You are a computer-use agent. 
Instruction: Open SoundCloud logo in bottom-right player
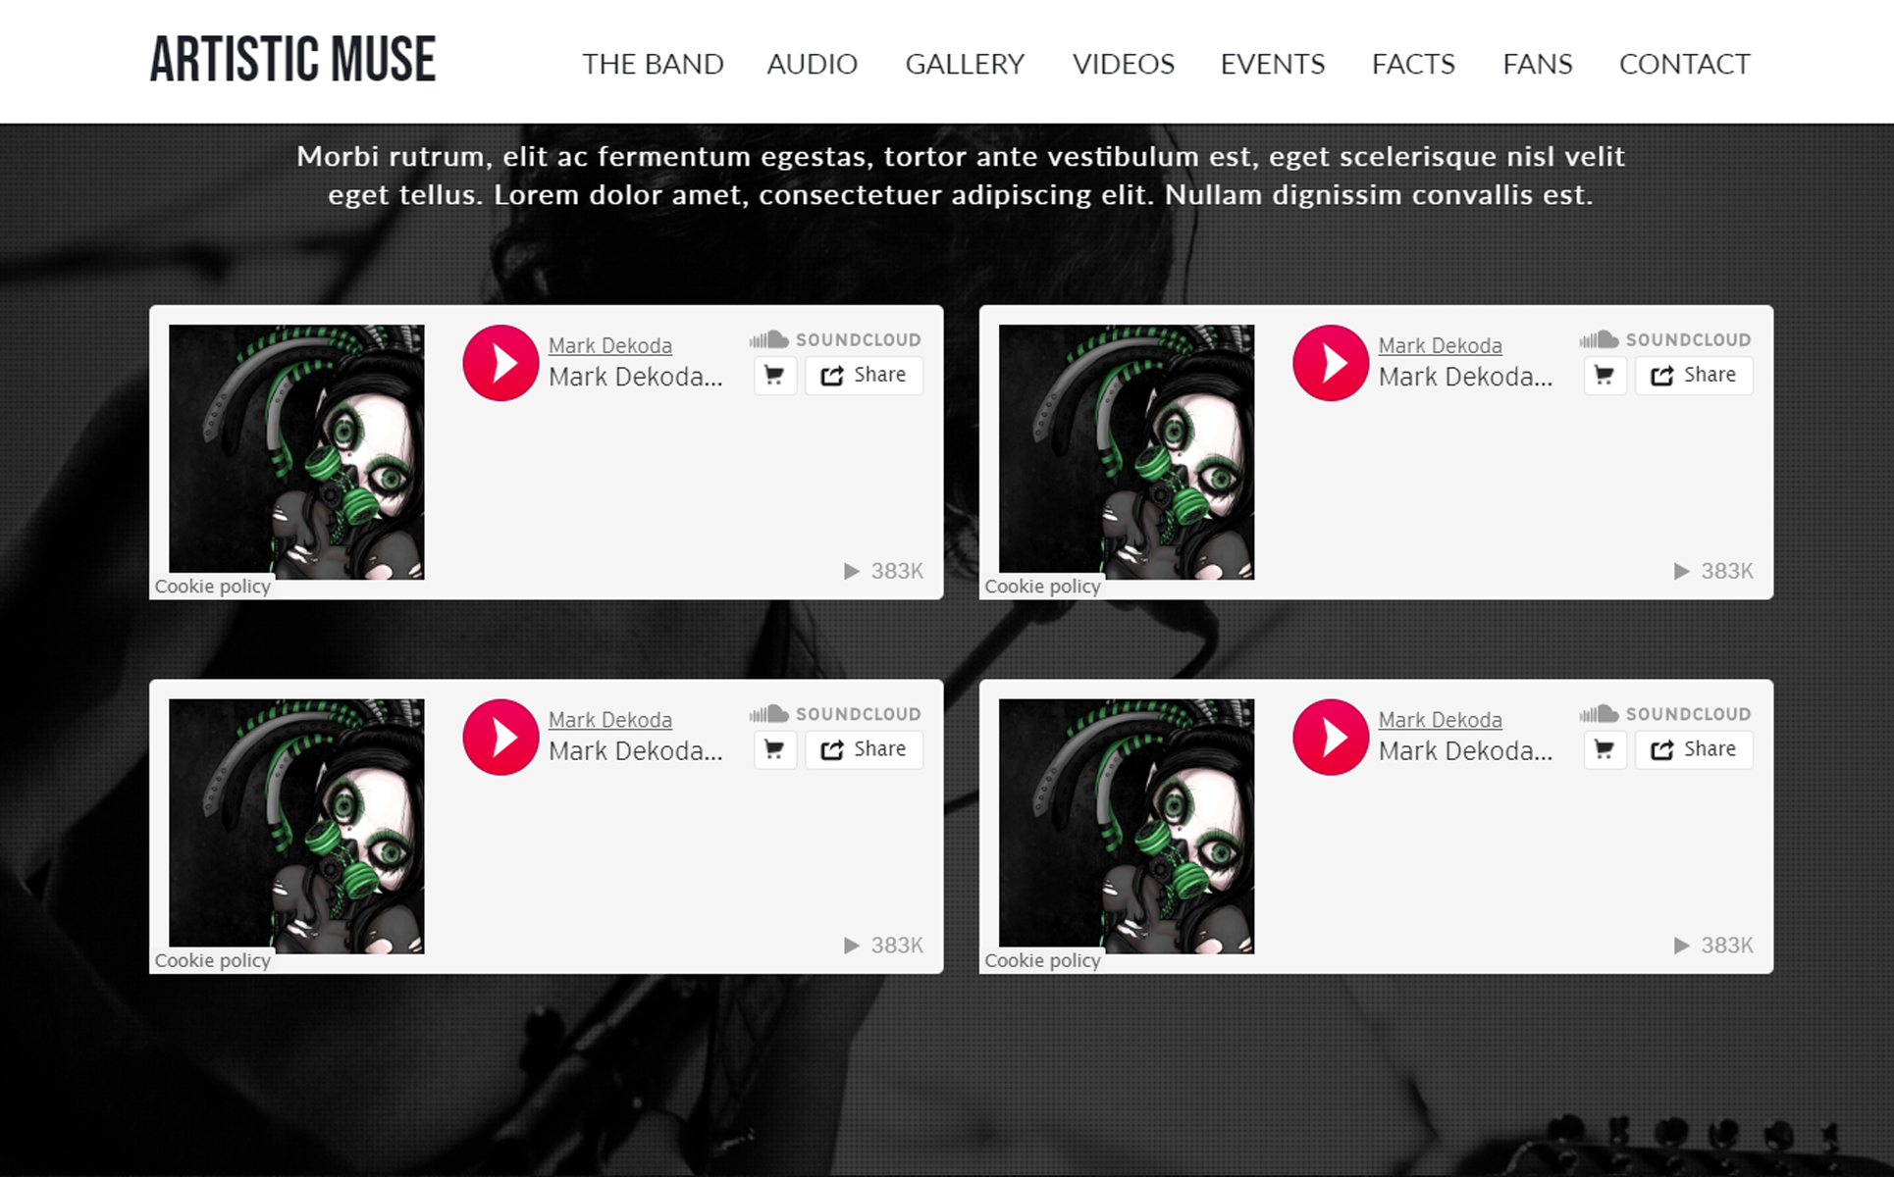click(1665, 714)
